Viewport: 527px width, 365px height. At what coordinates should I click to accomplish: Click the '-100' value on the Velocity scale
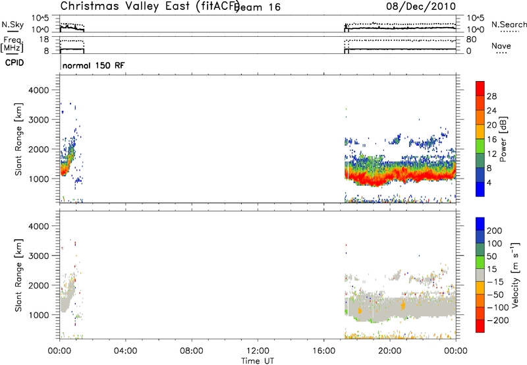(498, 308)
